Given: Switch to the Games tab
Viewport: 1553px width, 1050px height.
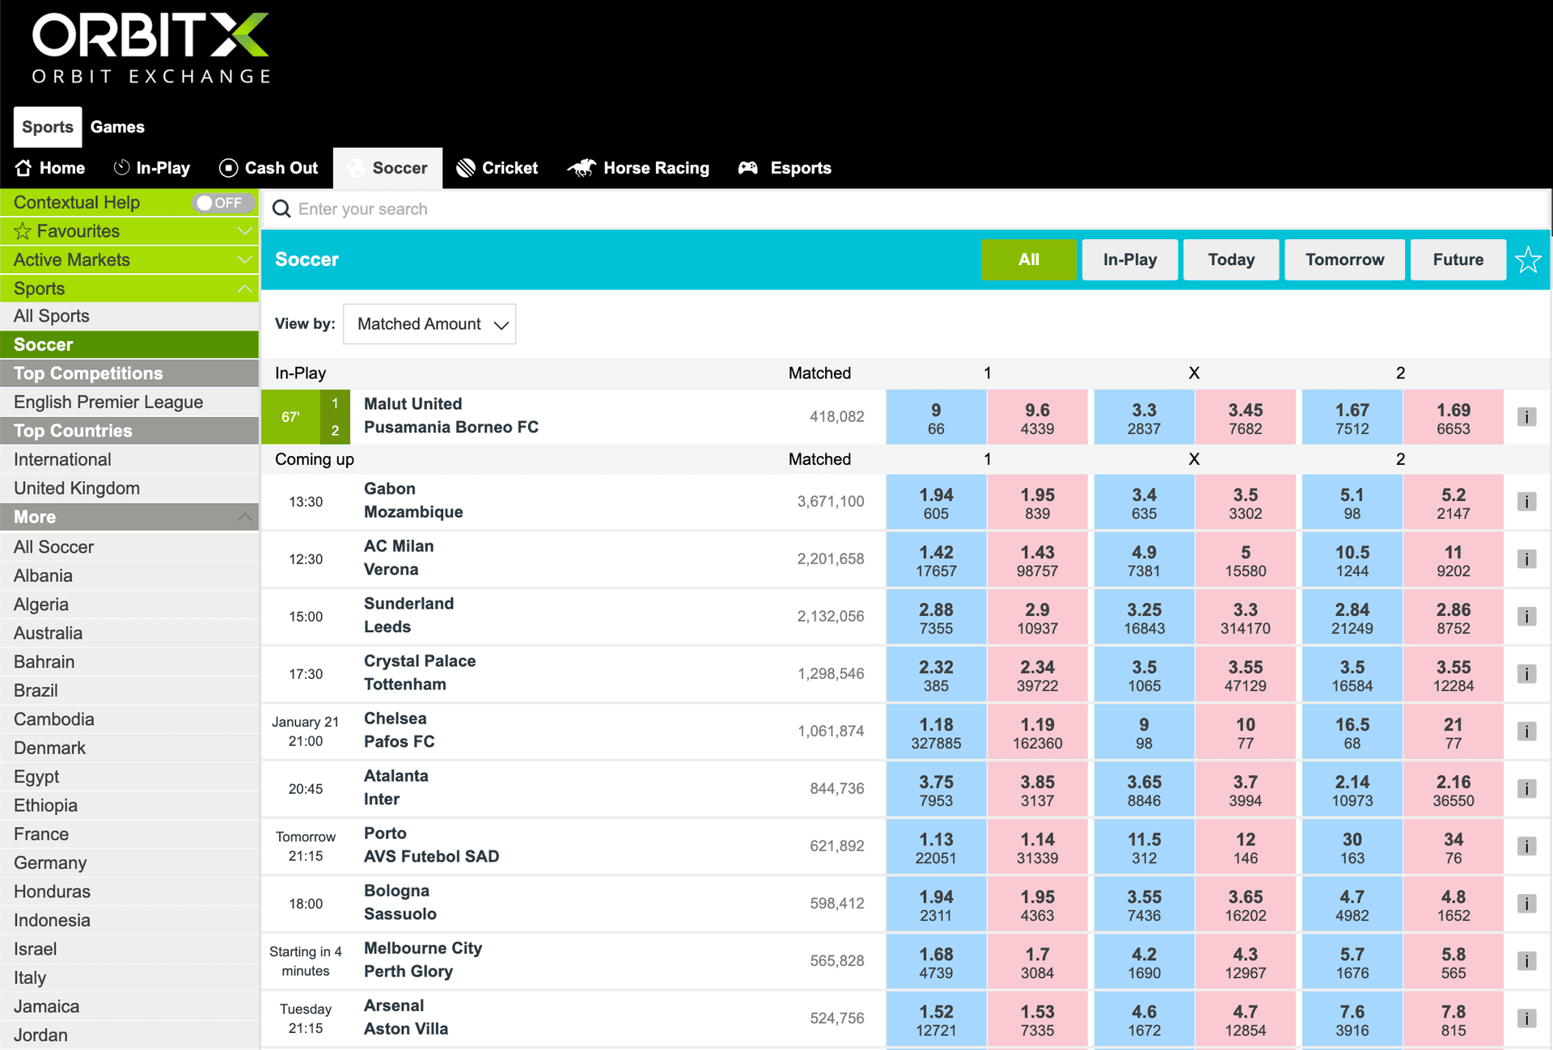Looking at the screenshot, I should pos(117,127).
